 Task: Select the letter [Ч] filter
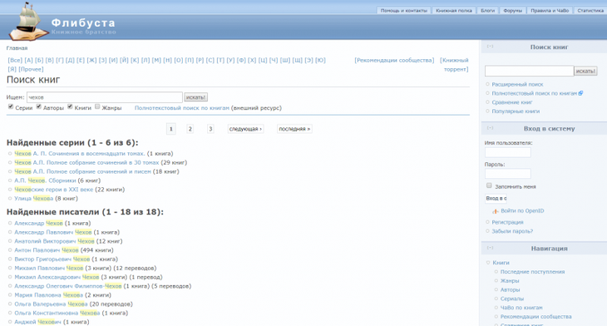pos(274,60)
